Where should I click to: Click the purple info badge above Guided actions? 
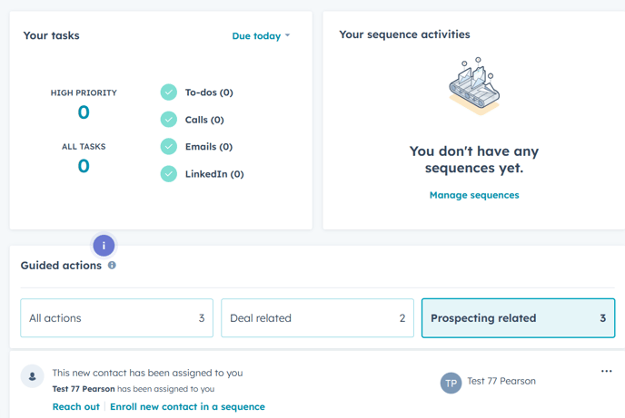104,246
